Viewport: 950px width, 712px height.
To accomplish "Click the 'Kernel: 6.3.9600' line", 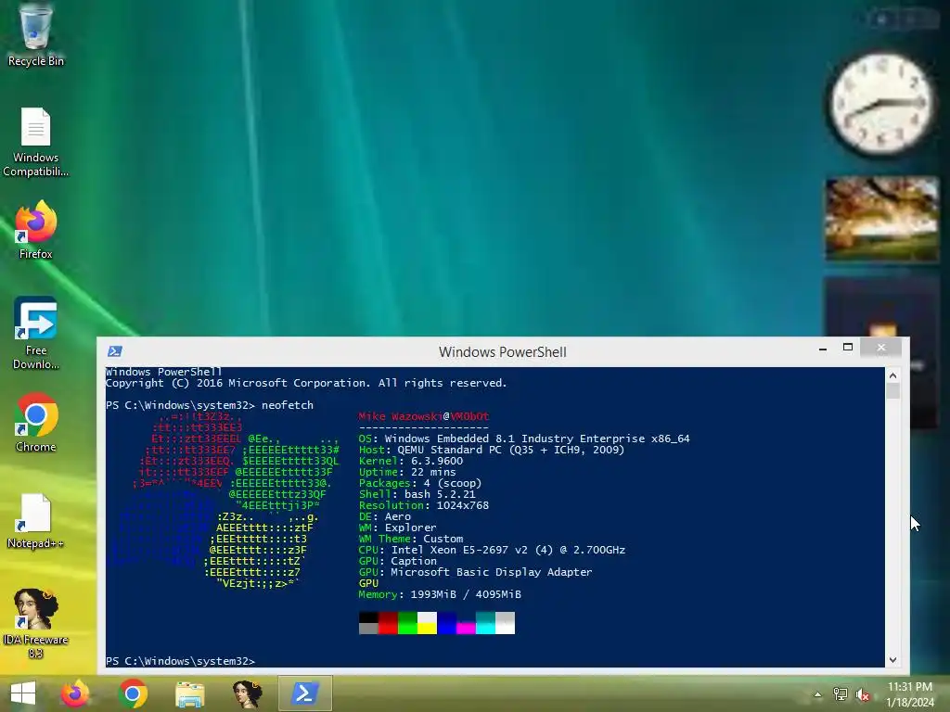I will coord(411,461).
